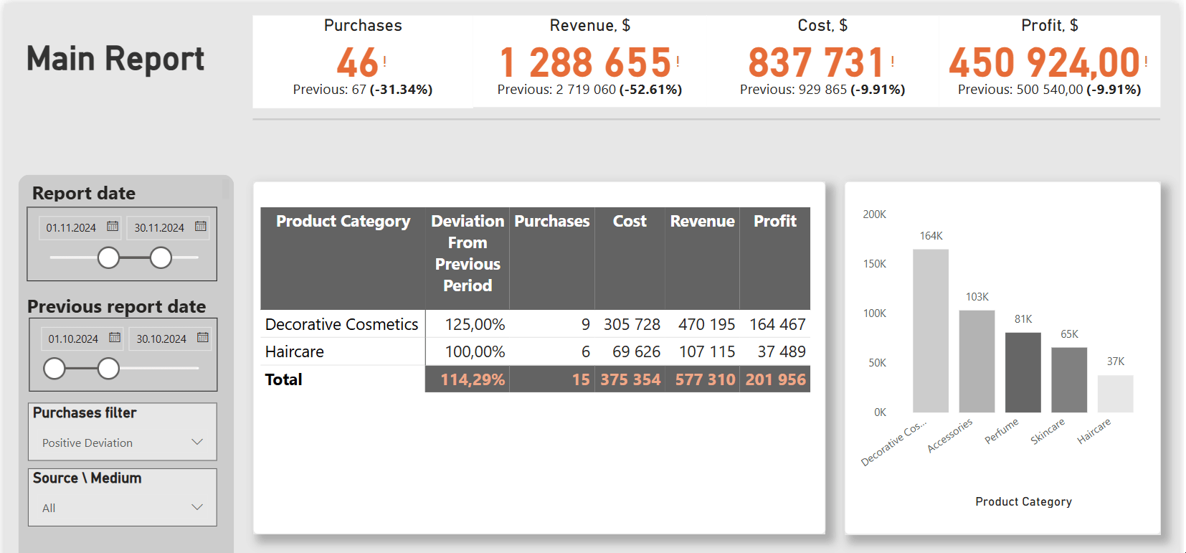Viewport: 1186px width, 553px height.
Task: Click the Report date end input 30.11.2024
Action: 160,228
